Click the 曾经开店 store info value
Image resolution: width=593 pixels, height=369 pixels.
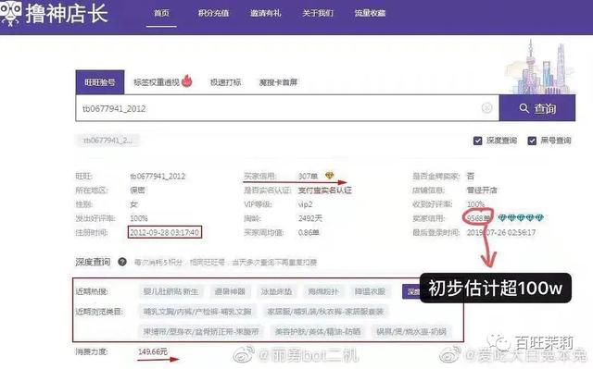pos(482,191)
